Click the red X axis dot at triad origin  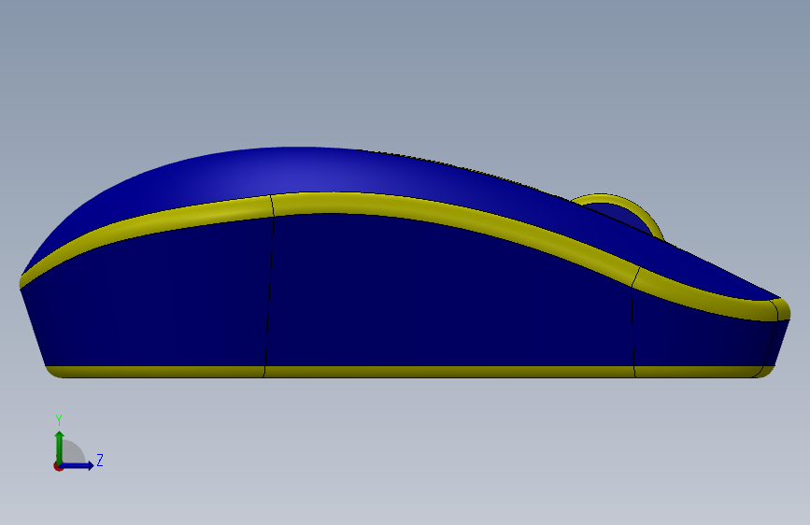tap(58, 466)
